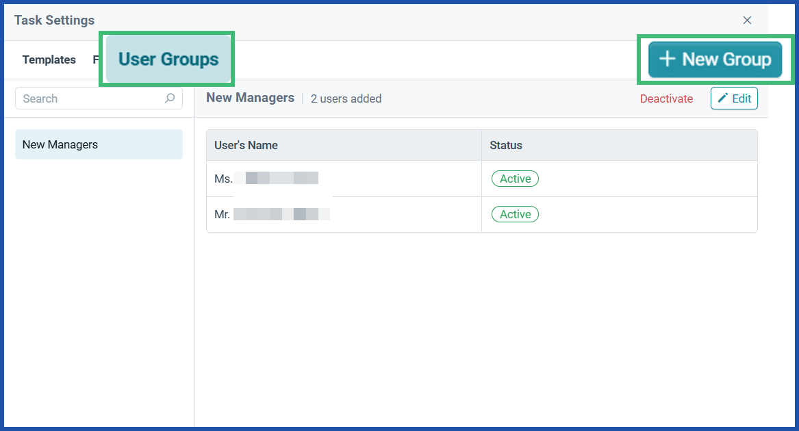Close the Task Settings dialog
The height and width of the screenshot is (431, 799).
[x=747, y=20]
